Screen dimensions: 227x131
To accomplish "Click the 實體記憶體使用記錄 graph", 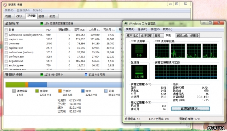I will coord(186,72).
